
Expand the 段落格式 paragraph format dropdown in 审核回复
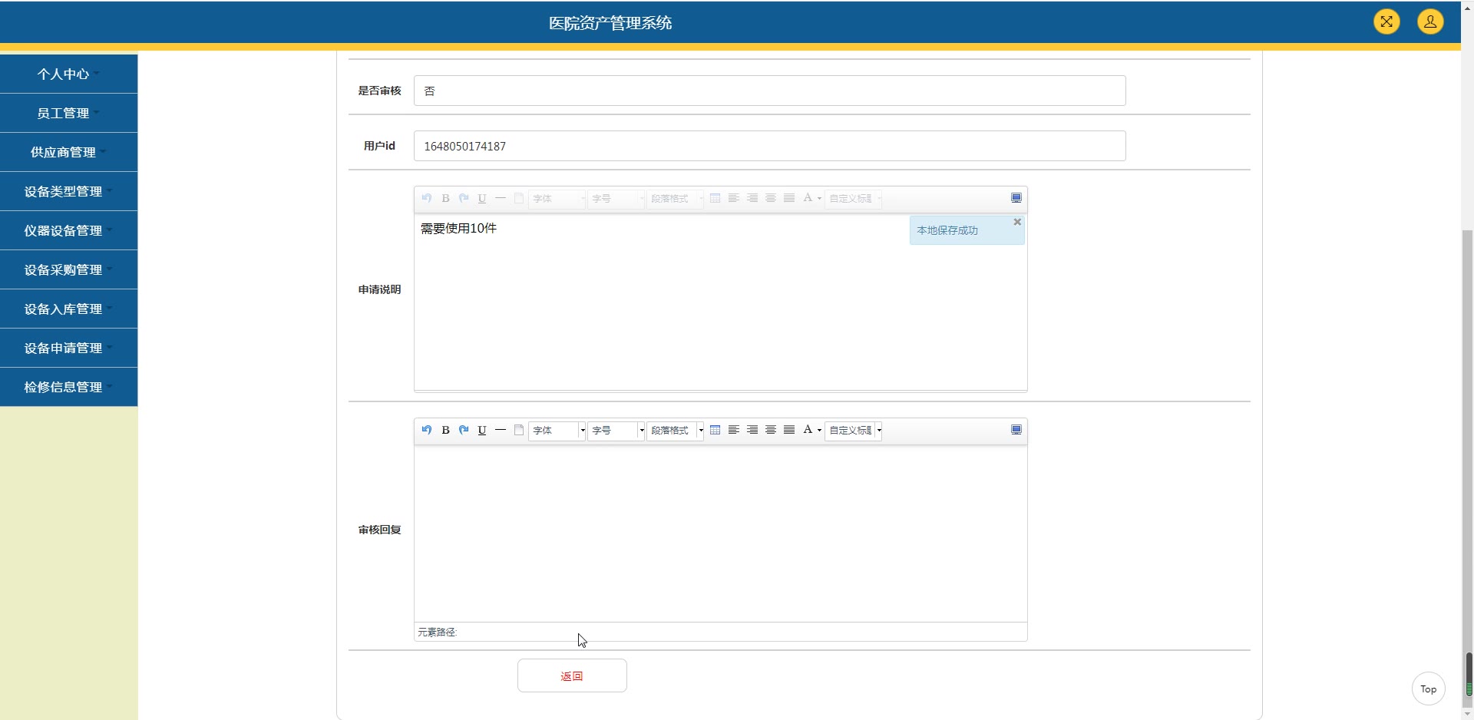pos(676,431)
